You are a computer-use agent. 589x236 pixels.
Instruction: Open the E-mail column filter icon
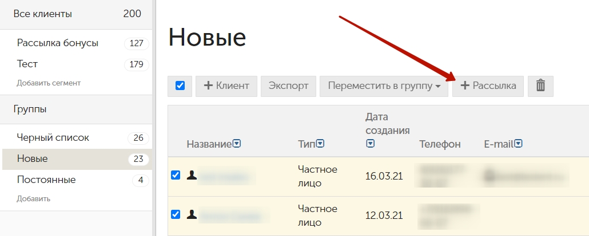(x=519, y=144)
